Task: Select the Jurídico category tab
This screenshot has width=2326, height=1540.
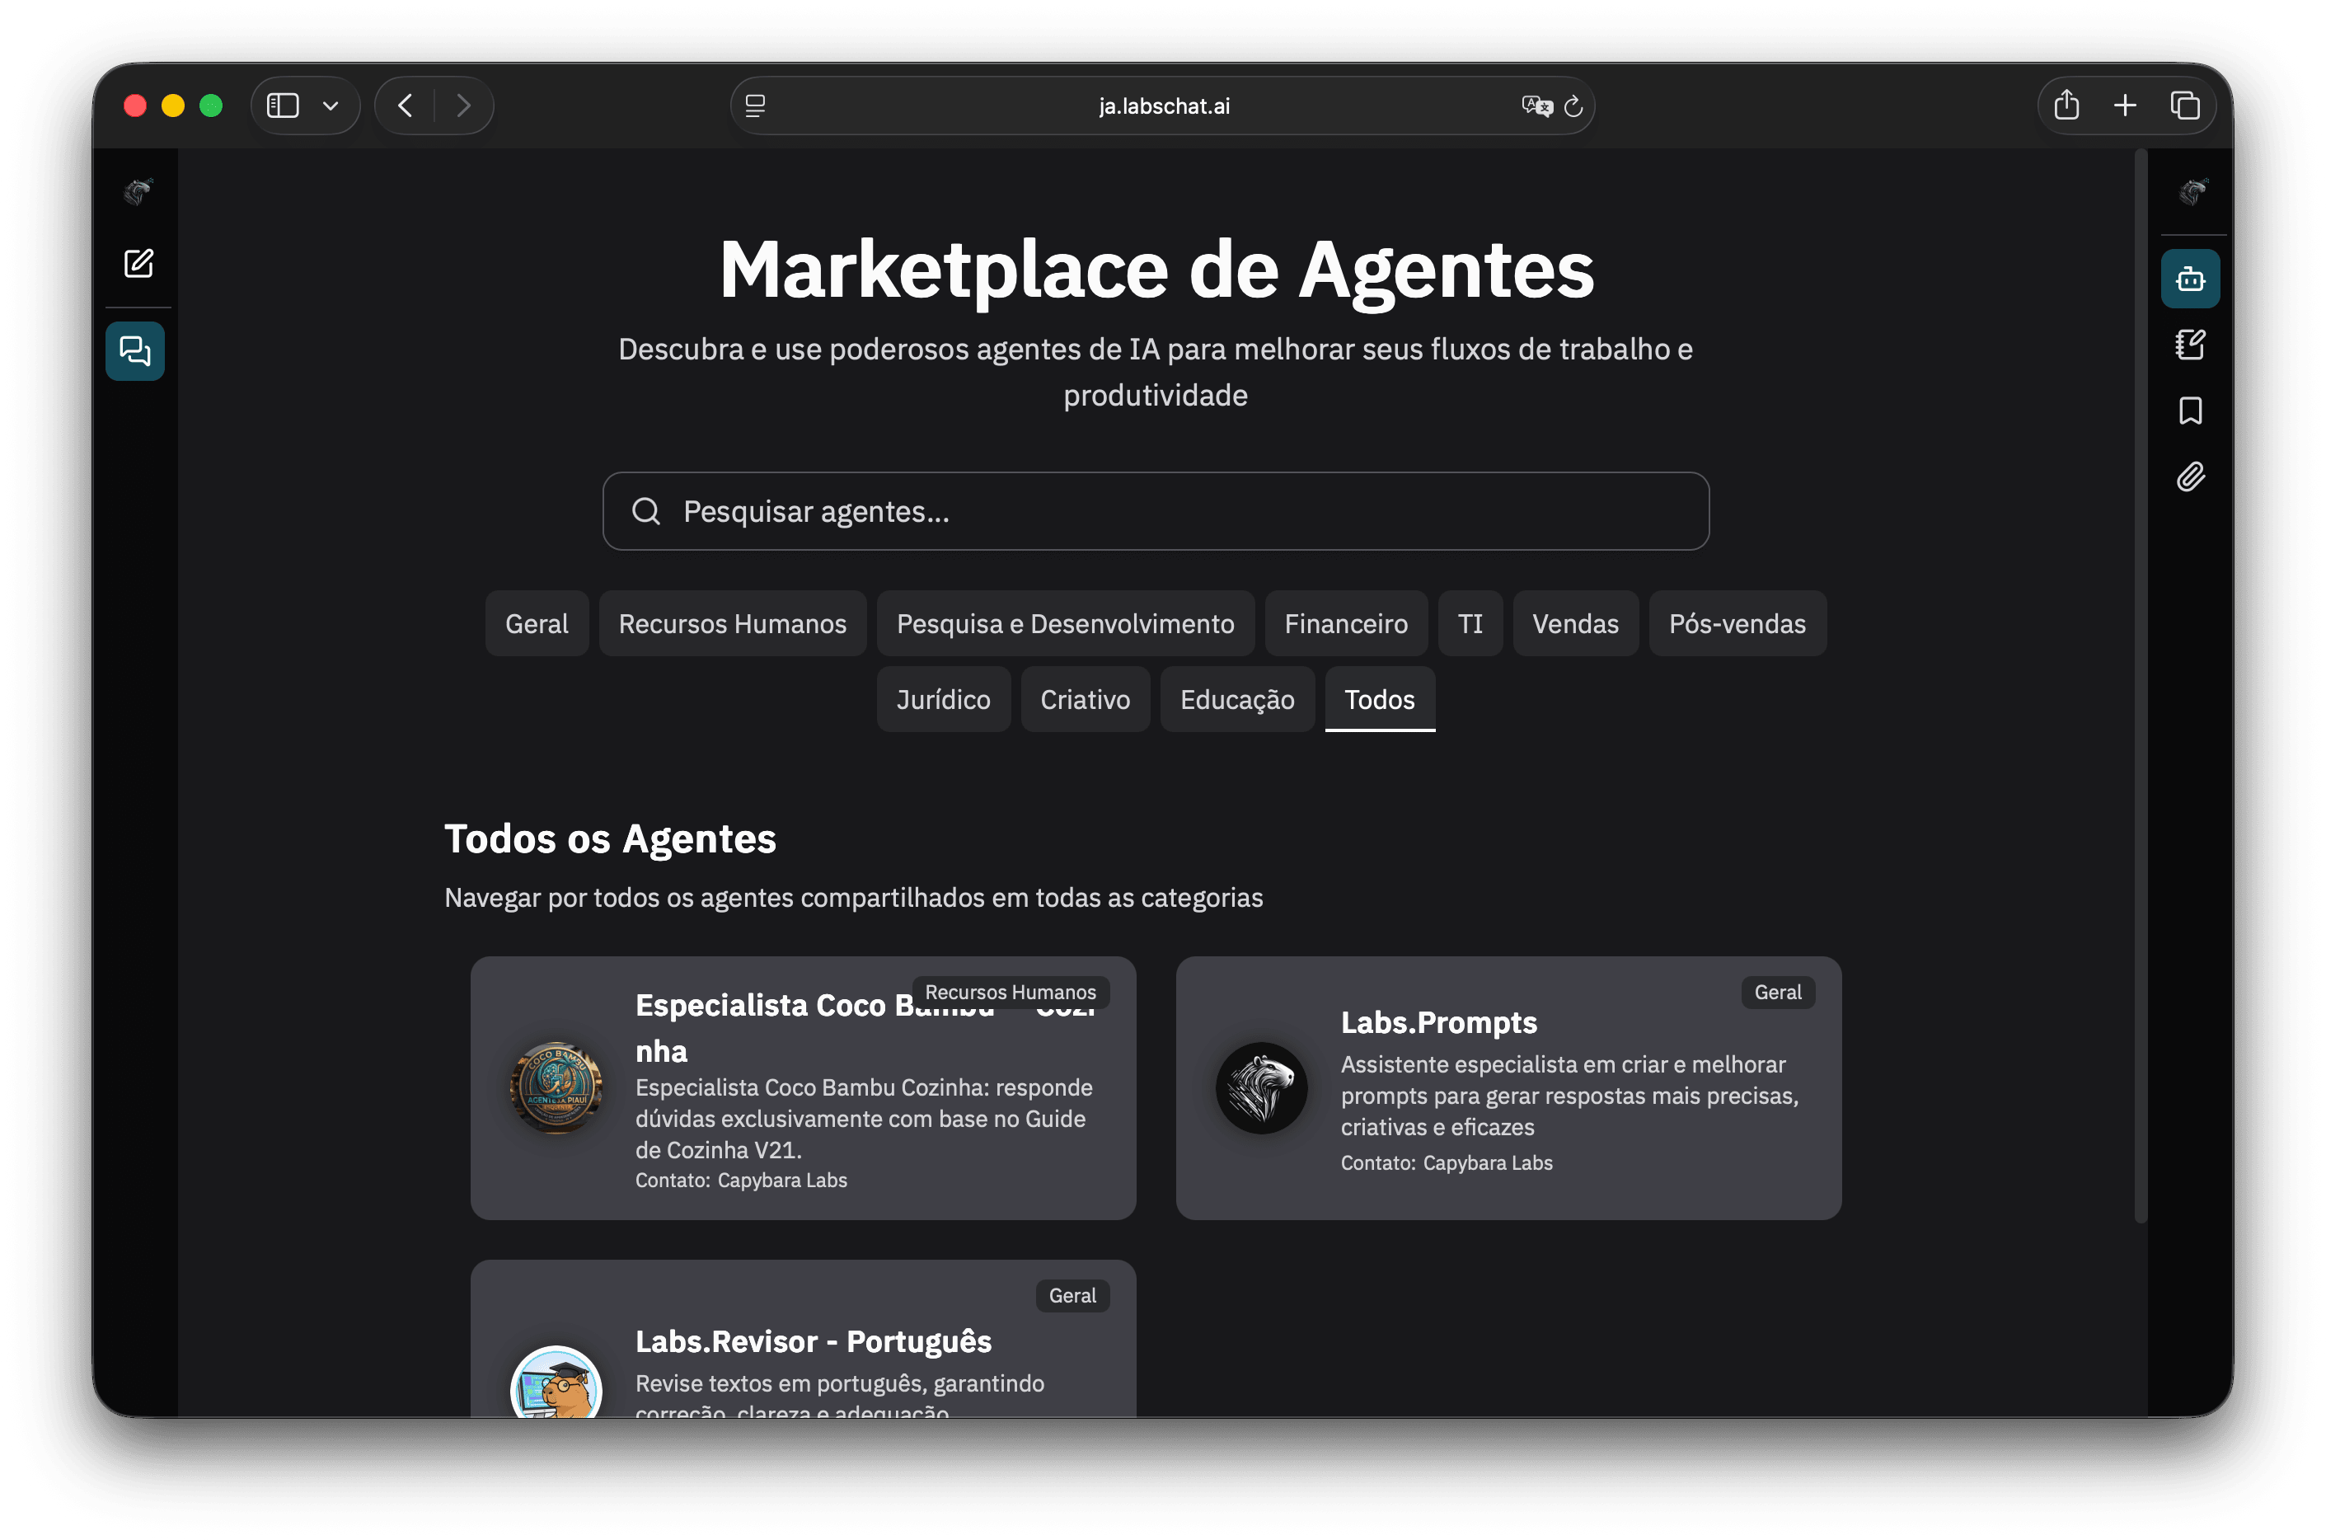Action: 944,699
